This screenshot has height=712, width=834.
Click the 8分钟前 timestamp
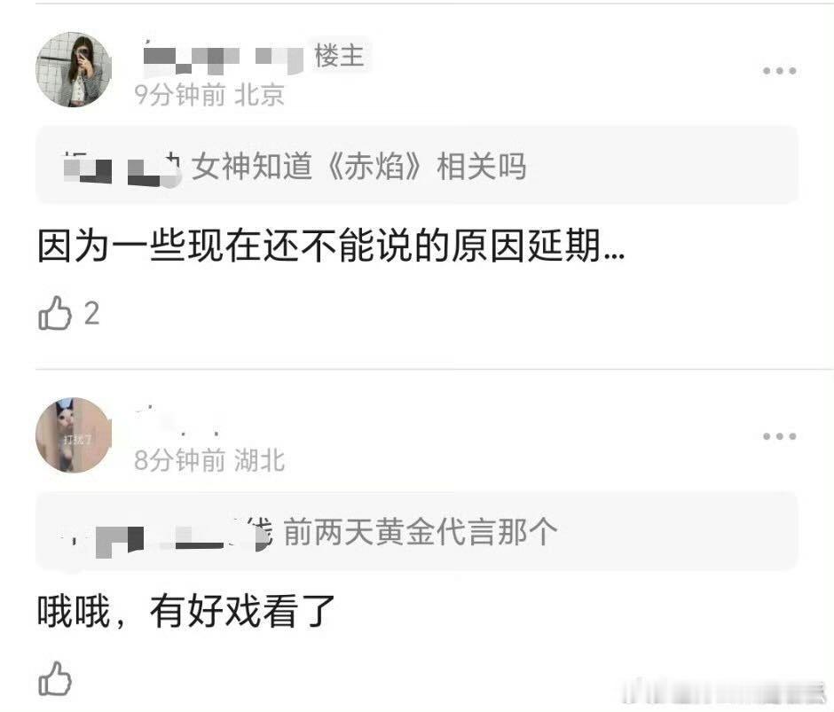(x=180, y=460)
